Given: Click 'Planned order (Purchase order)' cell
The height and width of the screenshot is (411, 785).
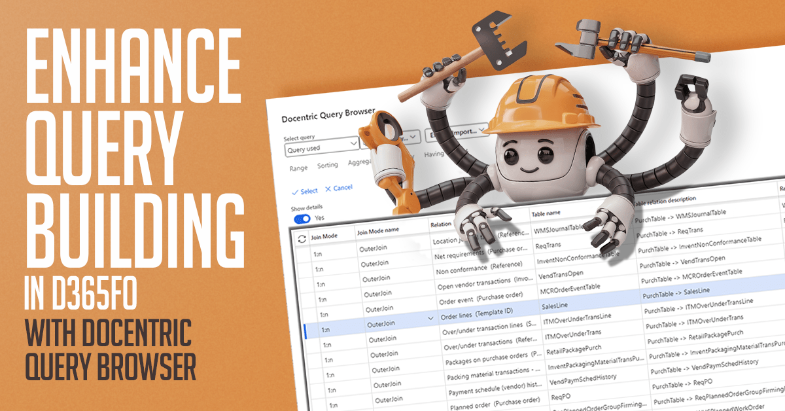Looking at the screenshot, I should 495,403.
